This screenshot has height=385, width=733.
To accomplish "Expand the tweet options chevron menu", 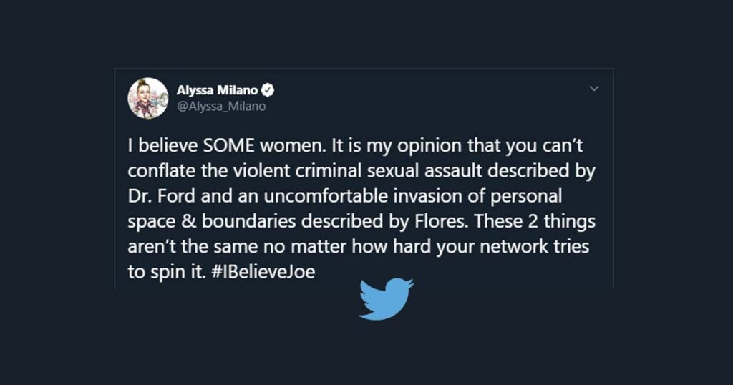I will click(x=594, y=88).
